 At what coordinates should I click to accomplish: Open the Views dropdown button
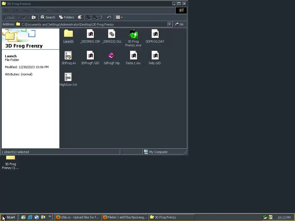[119, 18]
